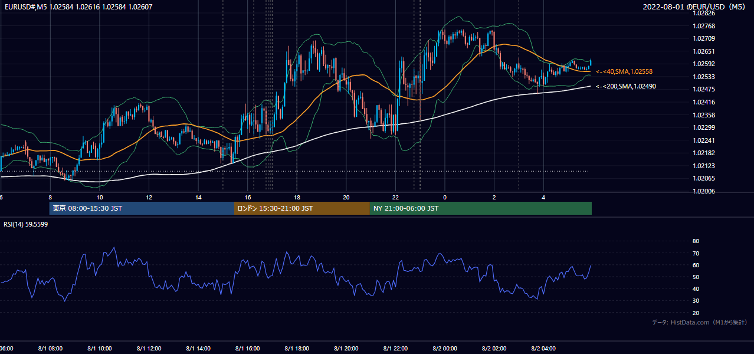
Task: Click the 8/1 22:00 time axis label
Action: click(396, 349)
